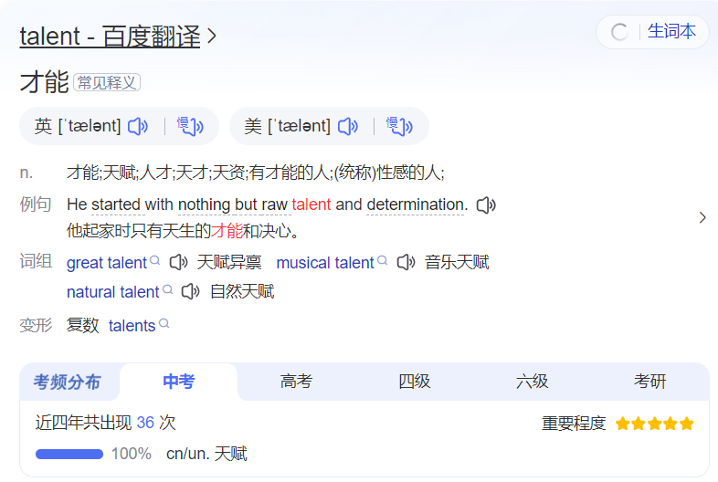Screen dimensions: 718x482
Task: Open talent - 百度翻译 title link
Action: 110,37
